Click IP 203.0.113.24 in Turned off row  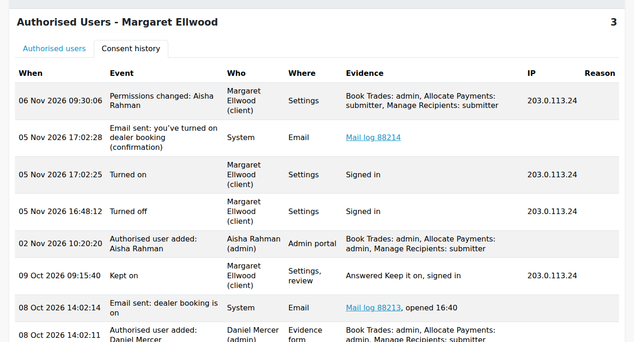coord(552,212)
